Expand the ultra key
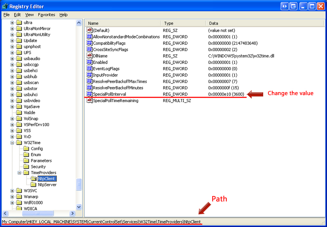Viewport: 327px width, 227px height. click(x=12, y=22)
